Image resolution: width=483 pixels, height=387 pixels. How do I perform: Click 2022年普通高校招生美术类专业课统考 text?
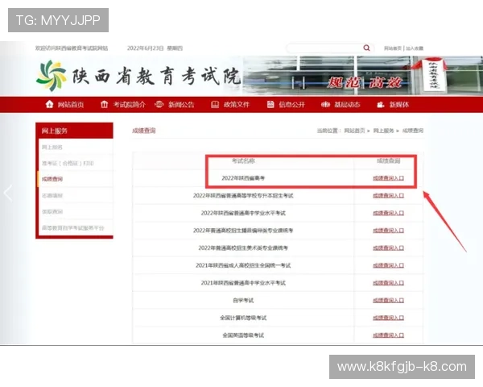(x=243, y=248)
